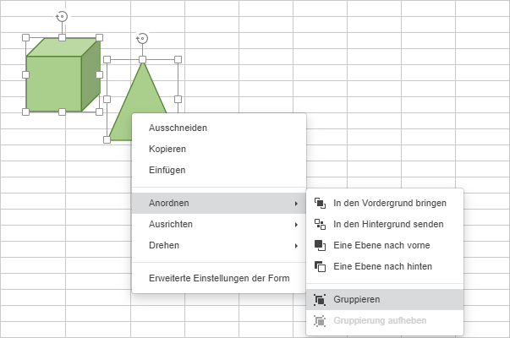The width and height of the screenshot is (510, 338).
Task: Click the rotation handle above the cube
Action: coord(62,16)
